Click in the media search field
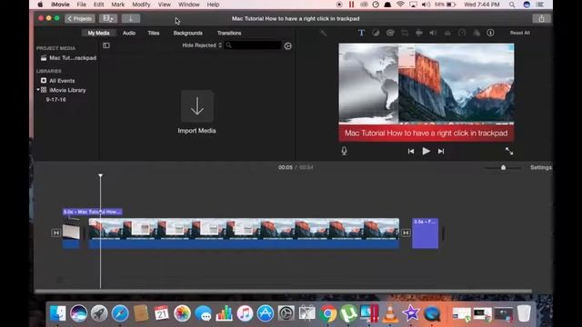 tap(253, 45)
